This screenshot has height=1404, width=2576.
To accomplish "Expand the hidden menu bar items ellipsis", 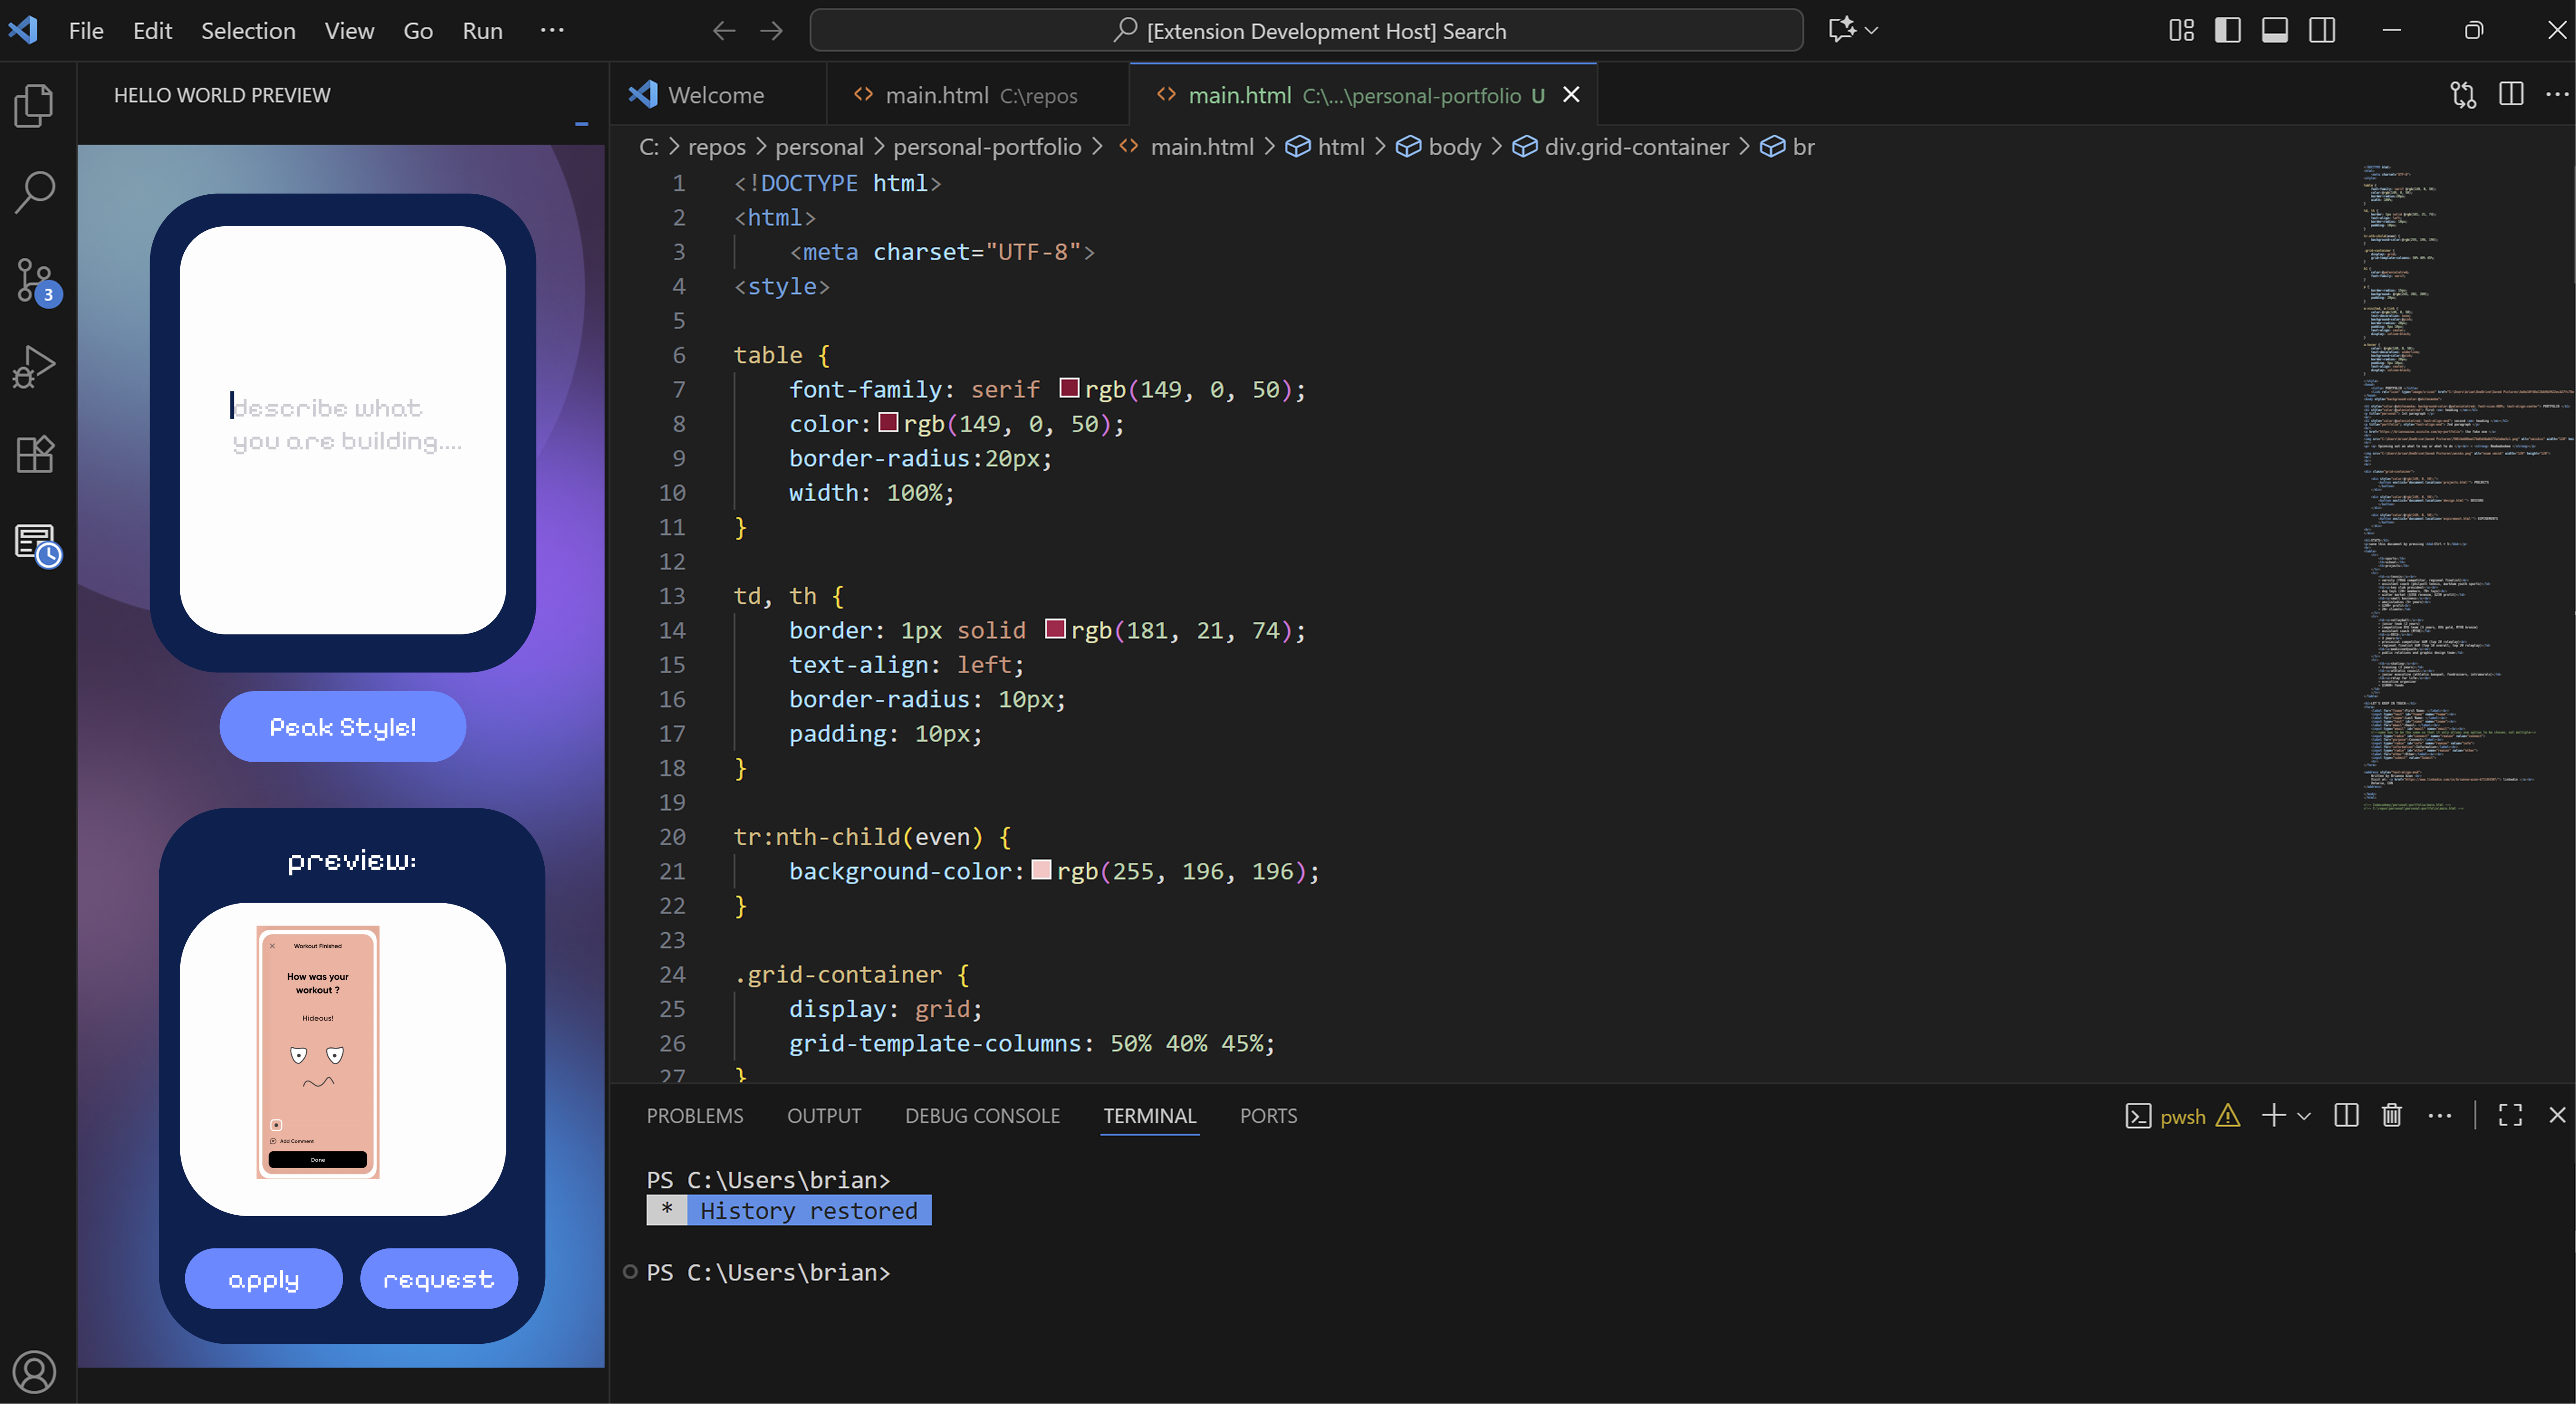I will tap(552, 31).
